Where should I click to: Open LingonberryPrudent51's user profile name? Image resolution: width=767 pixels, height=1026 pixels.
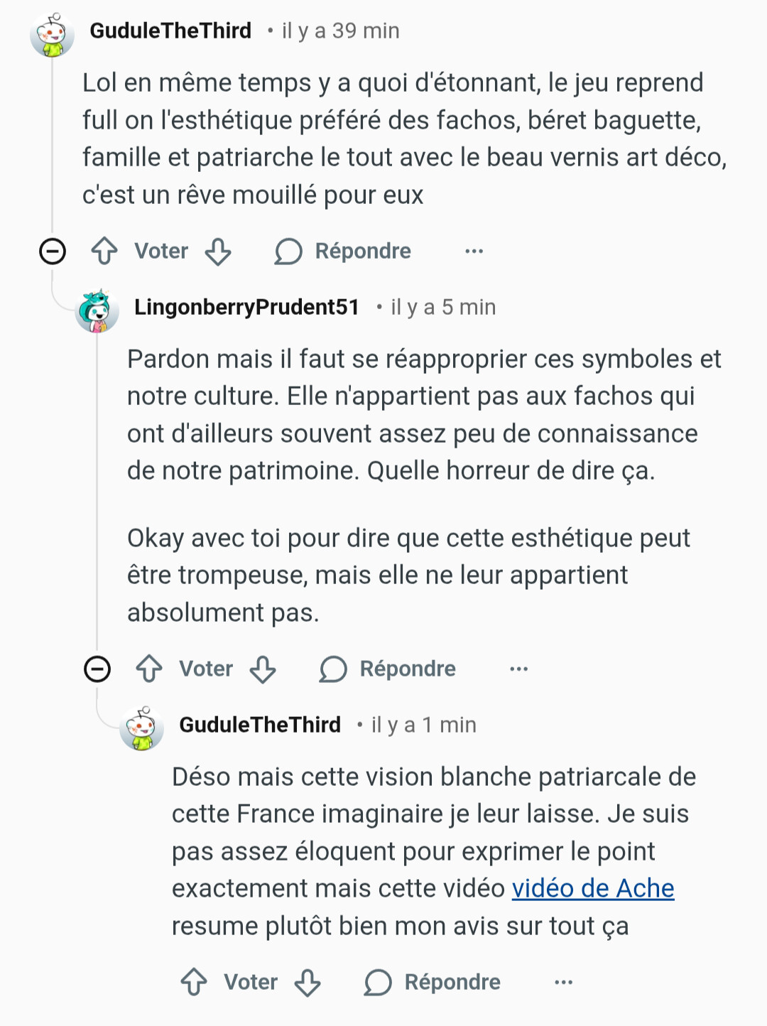point(246,307)
